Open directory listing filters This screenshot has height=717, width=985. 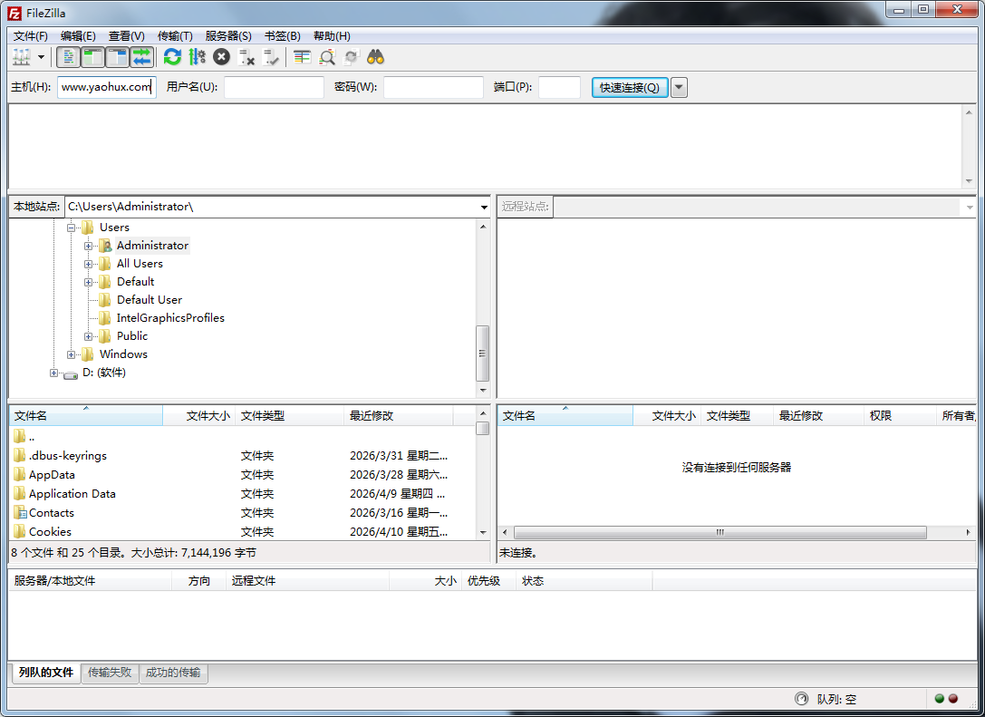tap(301, 56)
